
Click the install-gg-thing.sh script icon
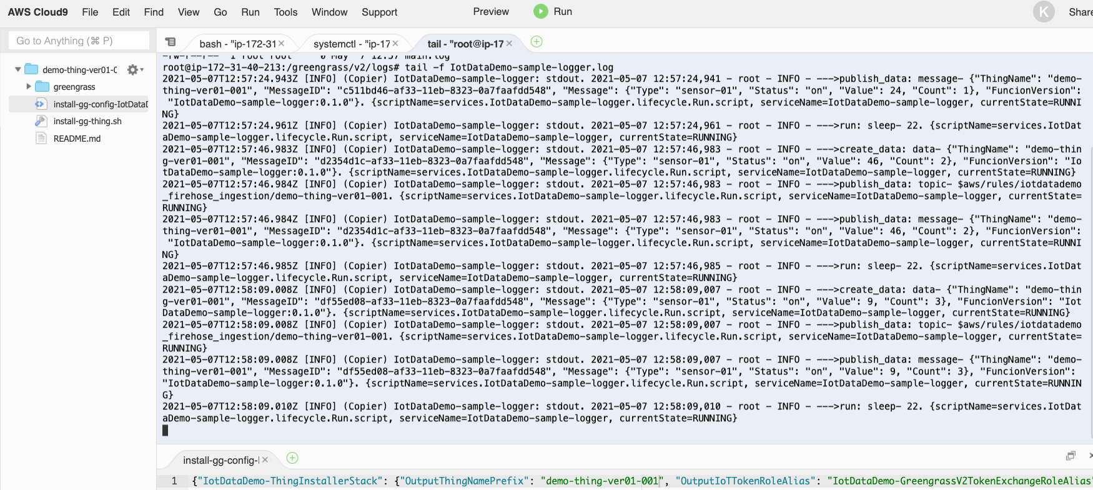coord(41,121)
